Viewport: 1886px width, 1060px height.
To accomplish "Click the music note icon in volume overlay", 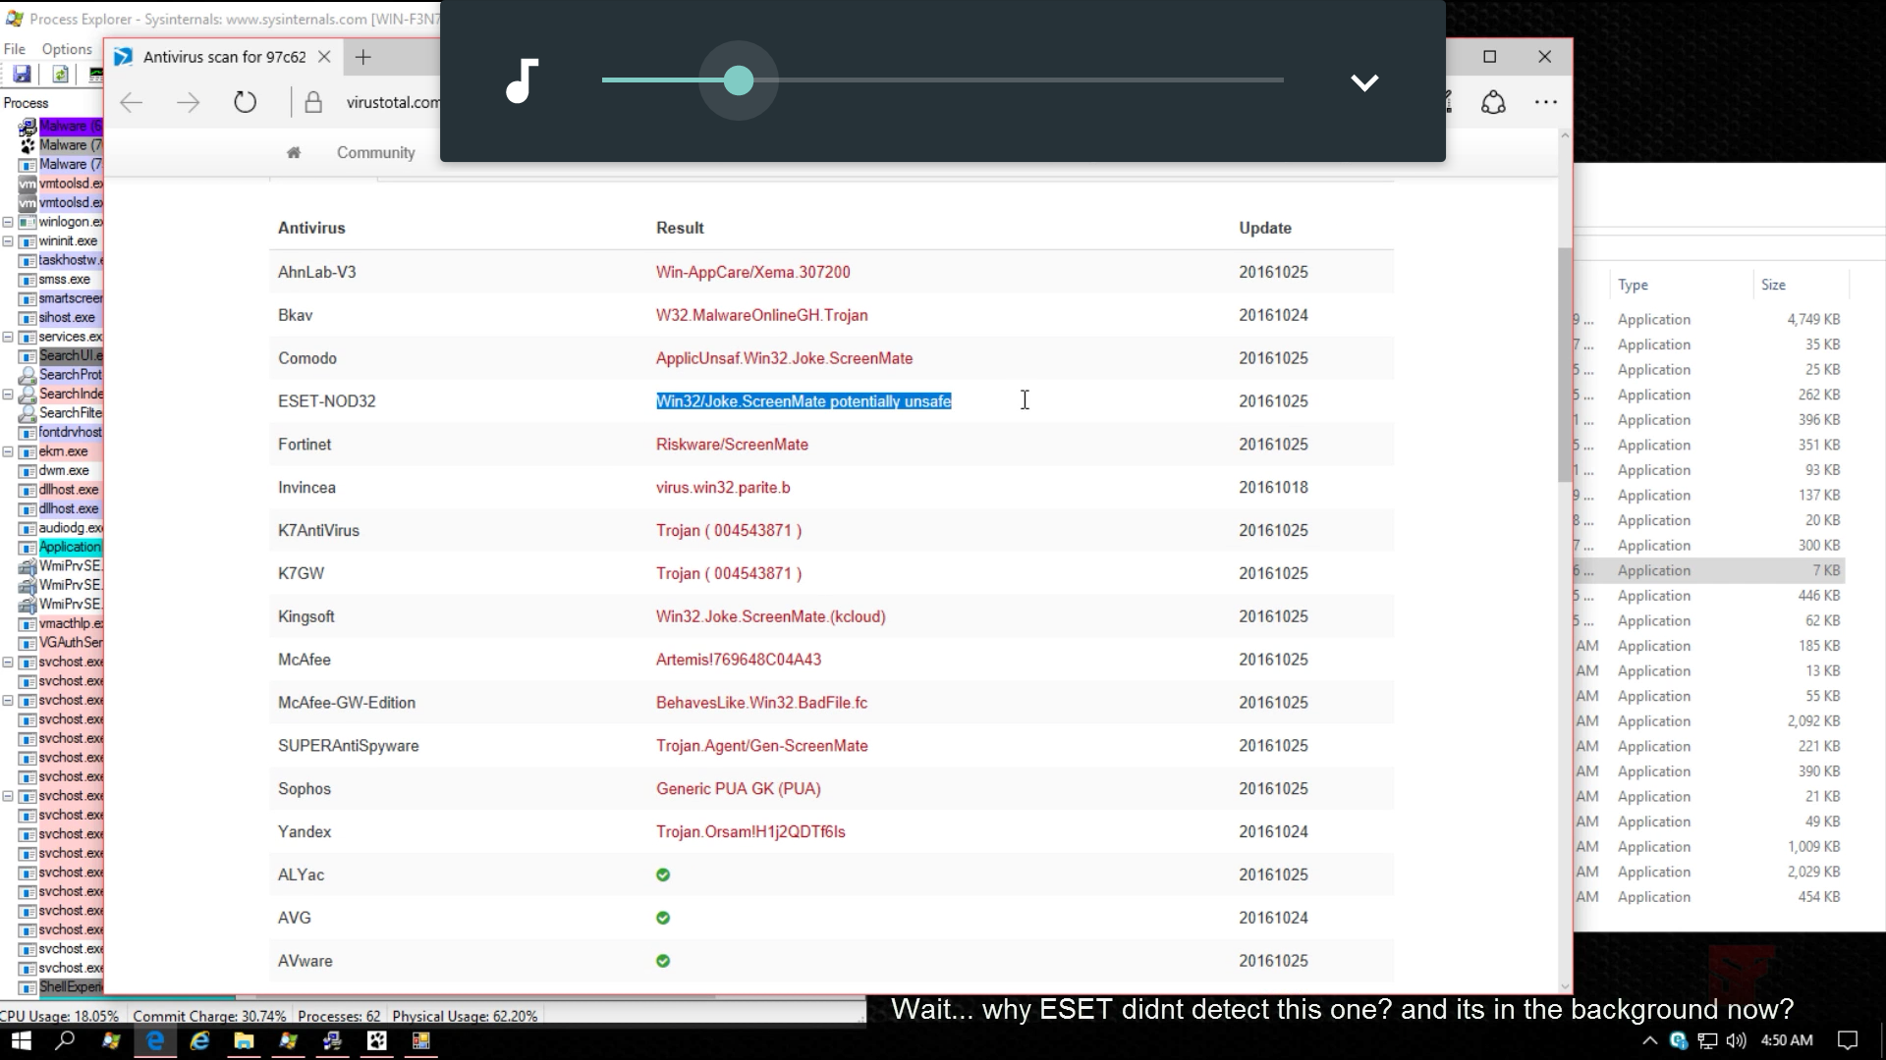I will coord(522,80).
